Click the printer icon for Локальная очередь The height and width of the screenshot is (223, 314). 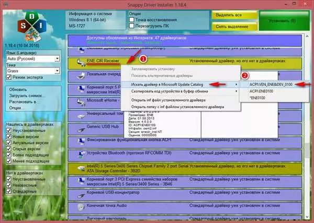click(81, 76)
